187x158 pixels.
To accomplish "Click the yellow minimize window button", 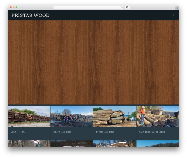I will tap(13, 7).
